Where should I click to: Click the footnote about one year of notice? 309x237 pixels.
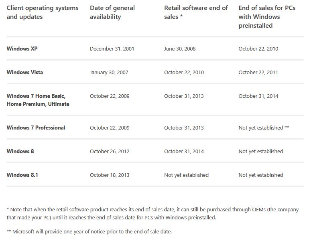[x=89, y=232]
